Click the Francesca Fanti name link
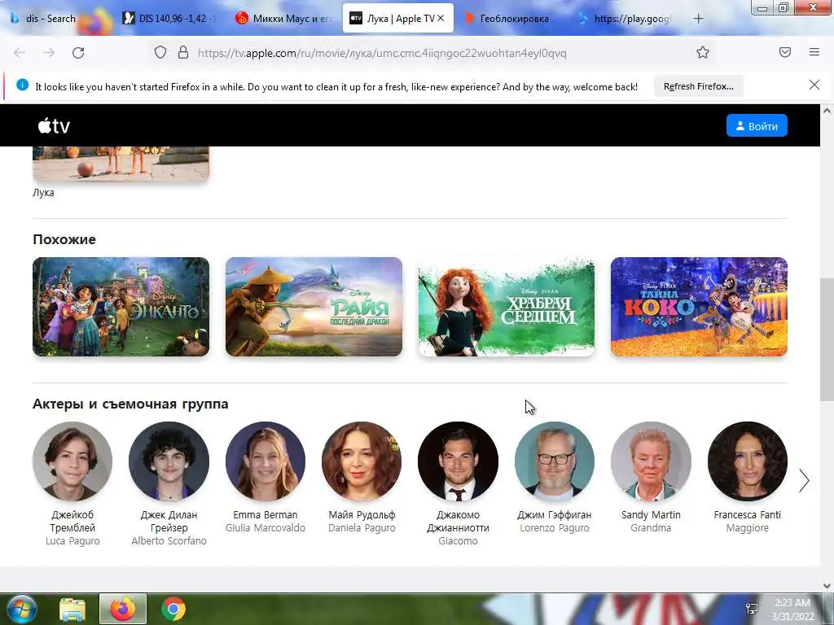Viewport: 834px width, 625px height. point(748,515)
